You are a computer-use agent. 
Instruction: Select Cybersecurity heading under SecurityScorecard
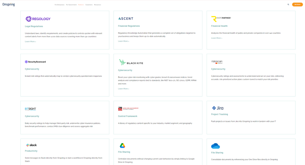32,69
